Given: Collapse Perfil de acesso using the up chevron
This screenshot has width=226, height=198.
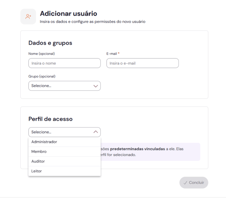Looking at the screenshot, I should point(95,132).
